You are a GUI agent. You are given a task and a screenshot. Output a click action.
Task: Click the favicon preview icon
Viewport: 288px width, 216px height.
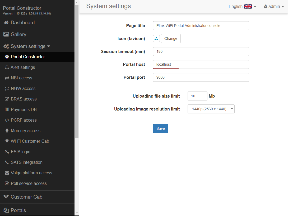tap(156, 39)
